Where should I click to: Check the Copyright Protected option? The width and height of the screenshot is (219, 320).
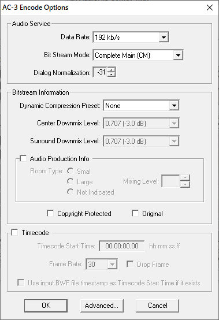[50, 213]
